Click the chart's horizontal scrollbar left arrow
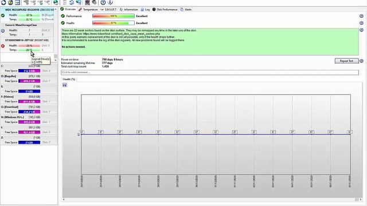The height and width of the screenshot is (206, 367). click(x=64, y=200)
